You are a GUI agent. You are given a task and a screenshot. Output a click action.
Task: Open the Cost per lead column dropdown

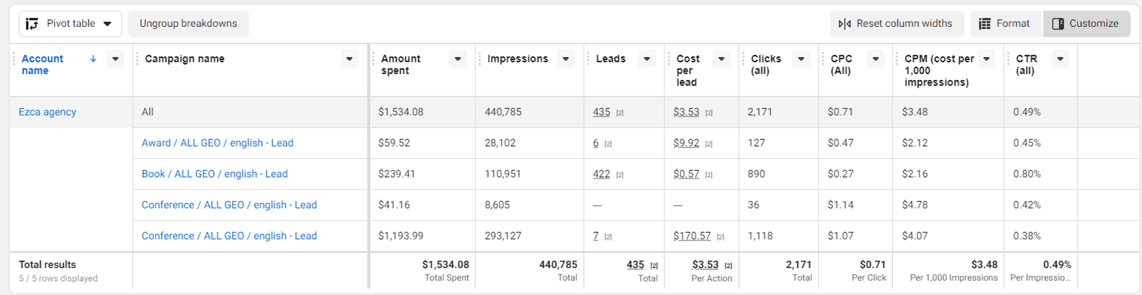(x=722, y=59)
